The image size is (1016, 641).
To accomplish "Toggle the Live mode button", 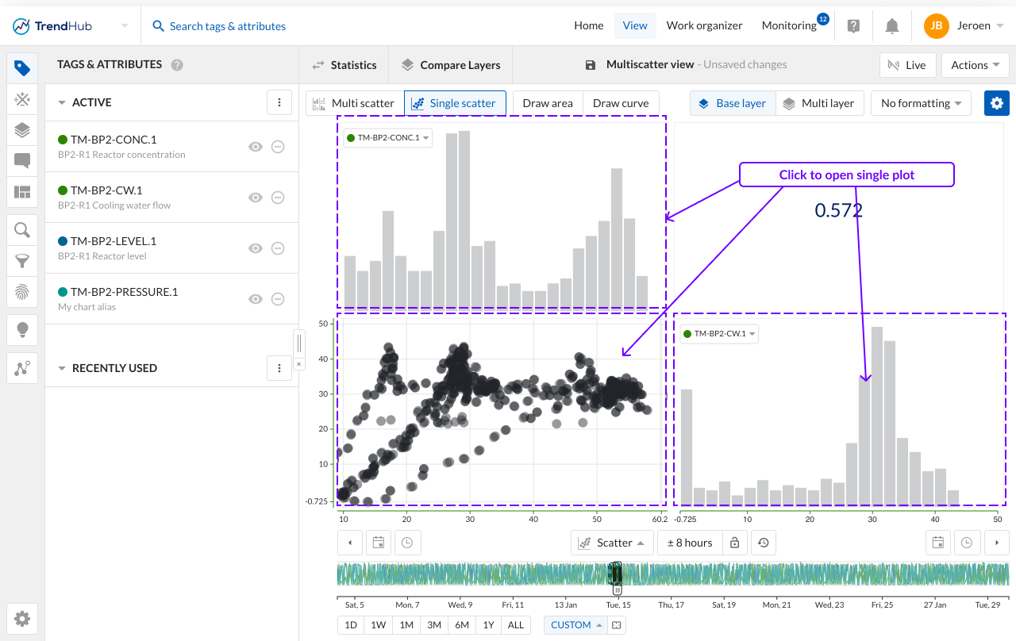I will (907, 64).
